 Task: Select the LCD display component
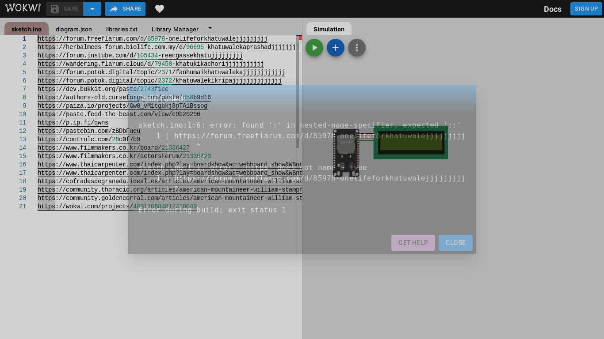411,143
